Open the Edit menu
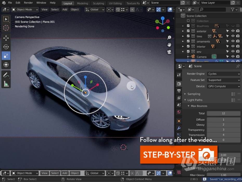Screen dimensions: 242x182 pyautogui.click(x=18, y=3)
